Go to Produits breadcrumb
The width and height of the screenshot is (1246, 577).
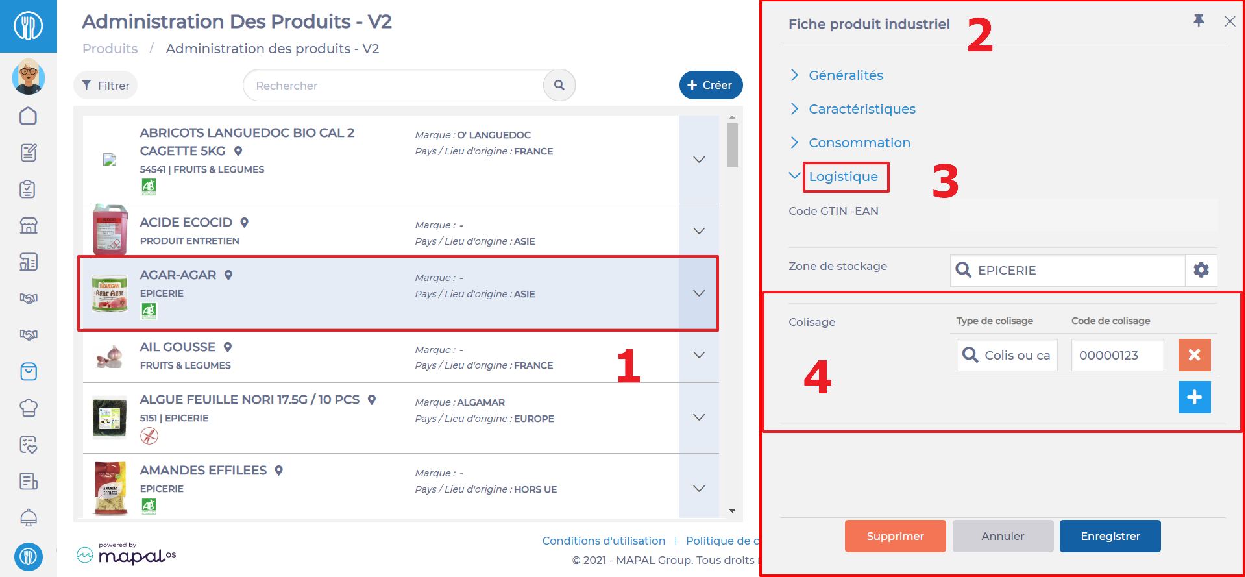coord(110,49)
